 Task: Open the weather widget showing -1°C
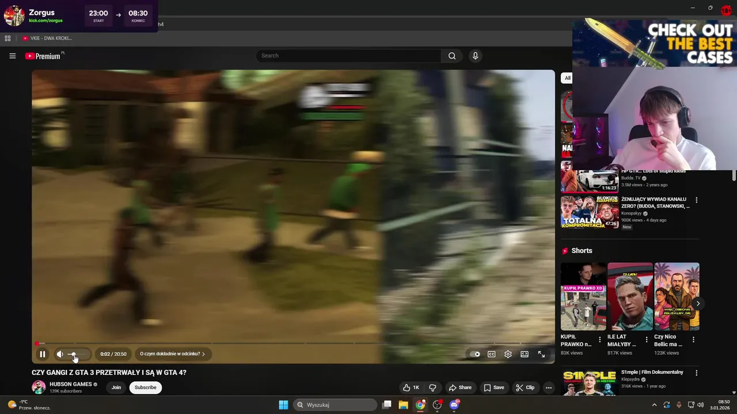(29, 405)
